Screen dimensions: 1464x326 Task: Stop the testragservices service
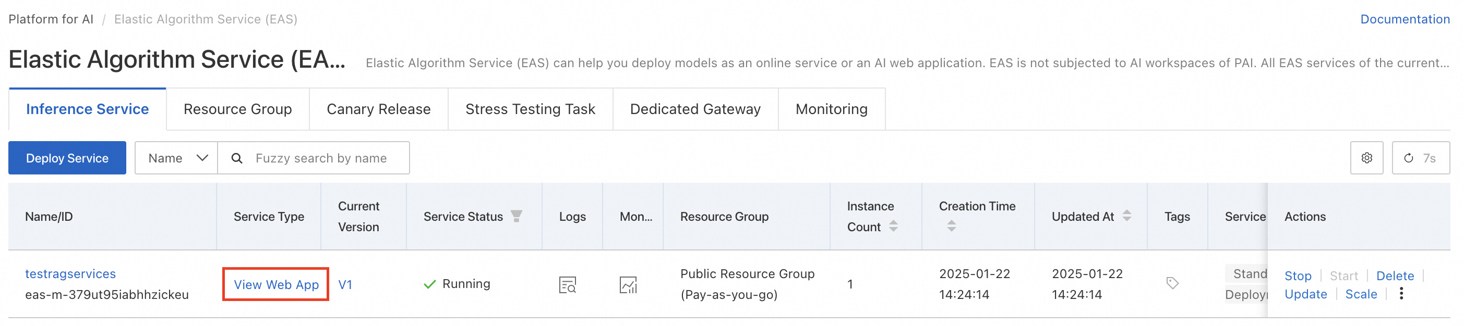coord(1298,276)
